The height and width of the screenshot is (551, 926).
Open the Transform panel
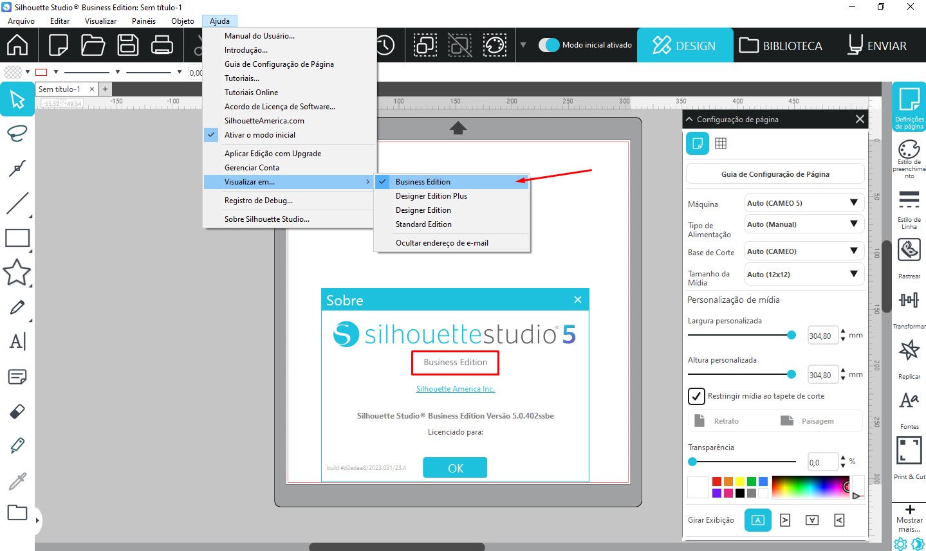pos(909,309)
